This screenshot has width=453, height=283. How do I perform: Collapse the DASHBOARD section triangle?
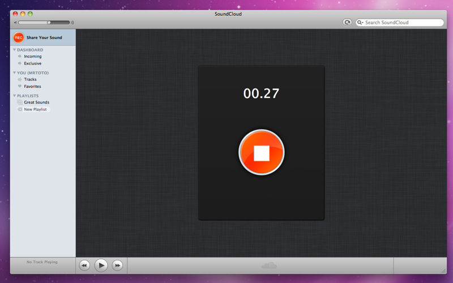14,50
